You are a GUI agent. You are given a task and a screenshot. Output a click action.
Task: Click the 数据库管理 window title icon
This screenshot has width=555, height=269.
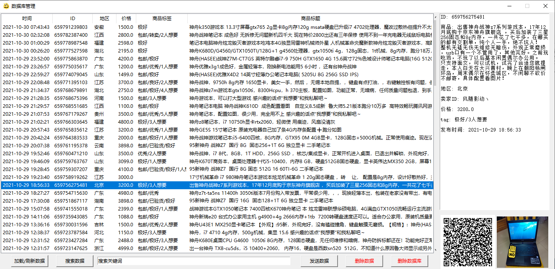click(6, 6)
